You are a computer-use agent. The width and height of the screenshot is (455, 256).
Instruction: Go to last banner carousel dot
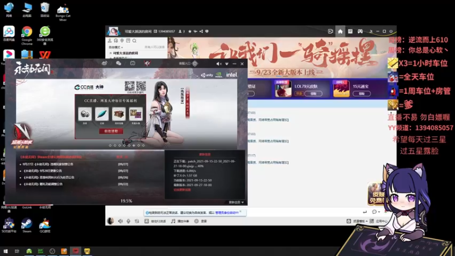tap(143, 146)
